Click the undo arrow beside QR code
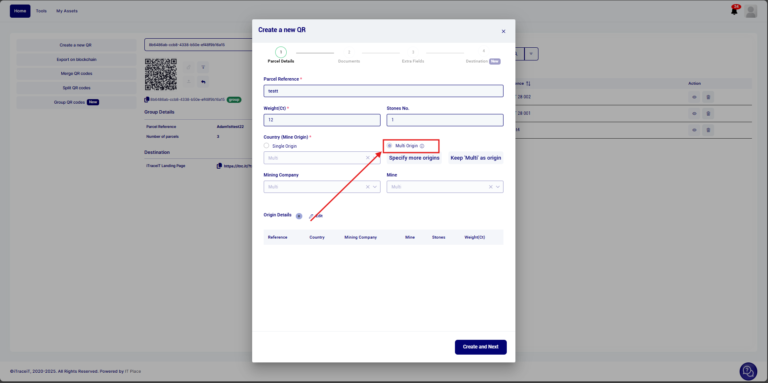The width and height of the screenshot is (768, 383). click(x=203, y=82)
